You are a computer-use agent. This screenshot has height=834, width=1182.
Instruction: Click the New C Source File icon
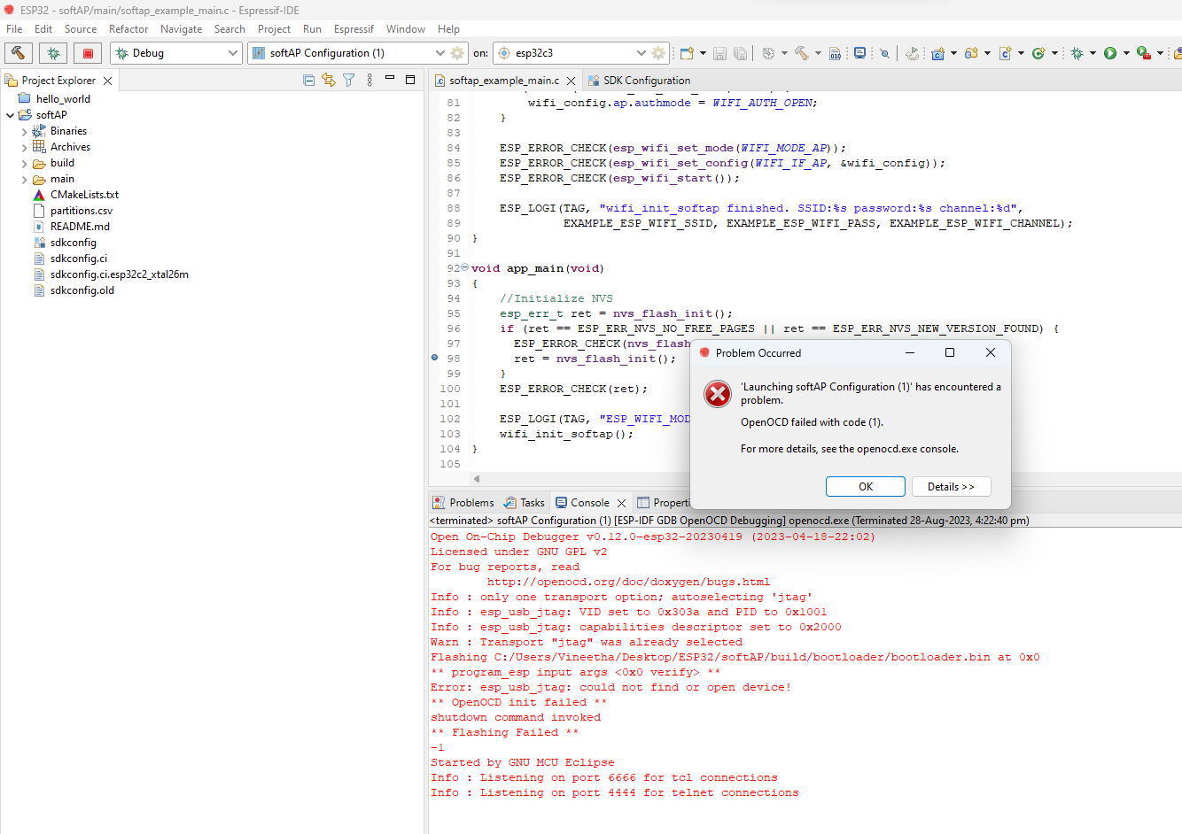click(x=1006, y=53)
